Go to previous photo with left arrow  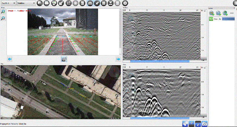(10, 59)
